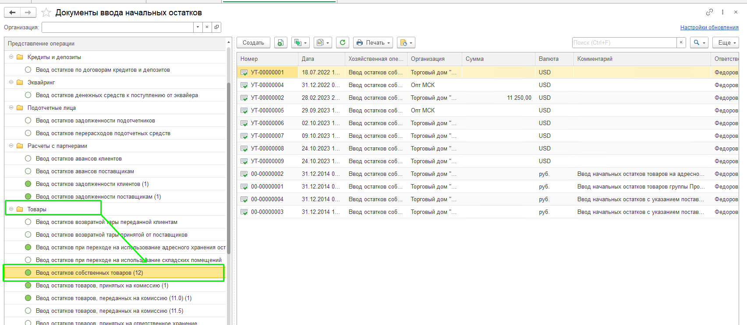Open the Настройки обновления link
747x325 pixels.
(x=709, y=27)
